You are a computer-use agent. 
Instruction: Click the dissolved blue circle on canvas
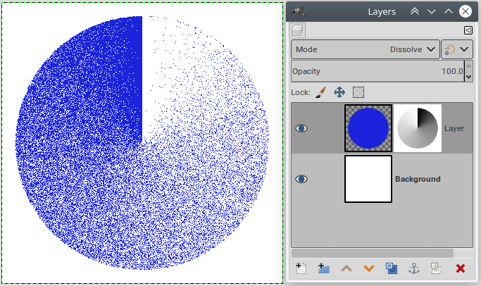point(142,143)
